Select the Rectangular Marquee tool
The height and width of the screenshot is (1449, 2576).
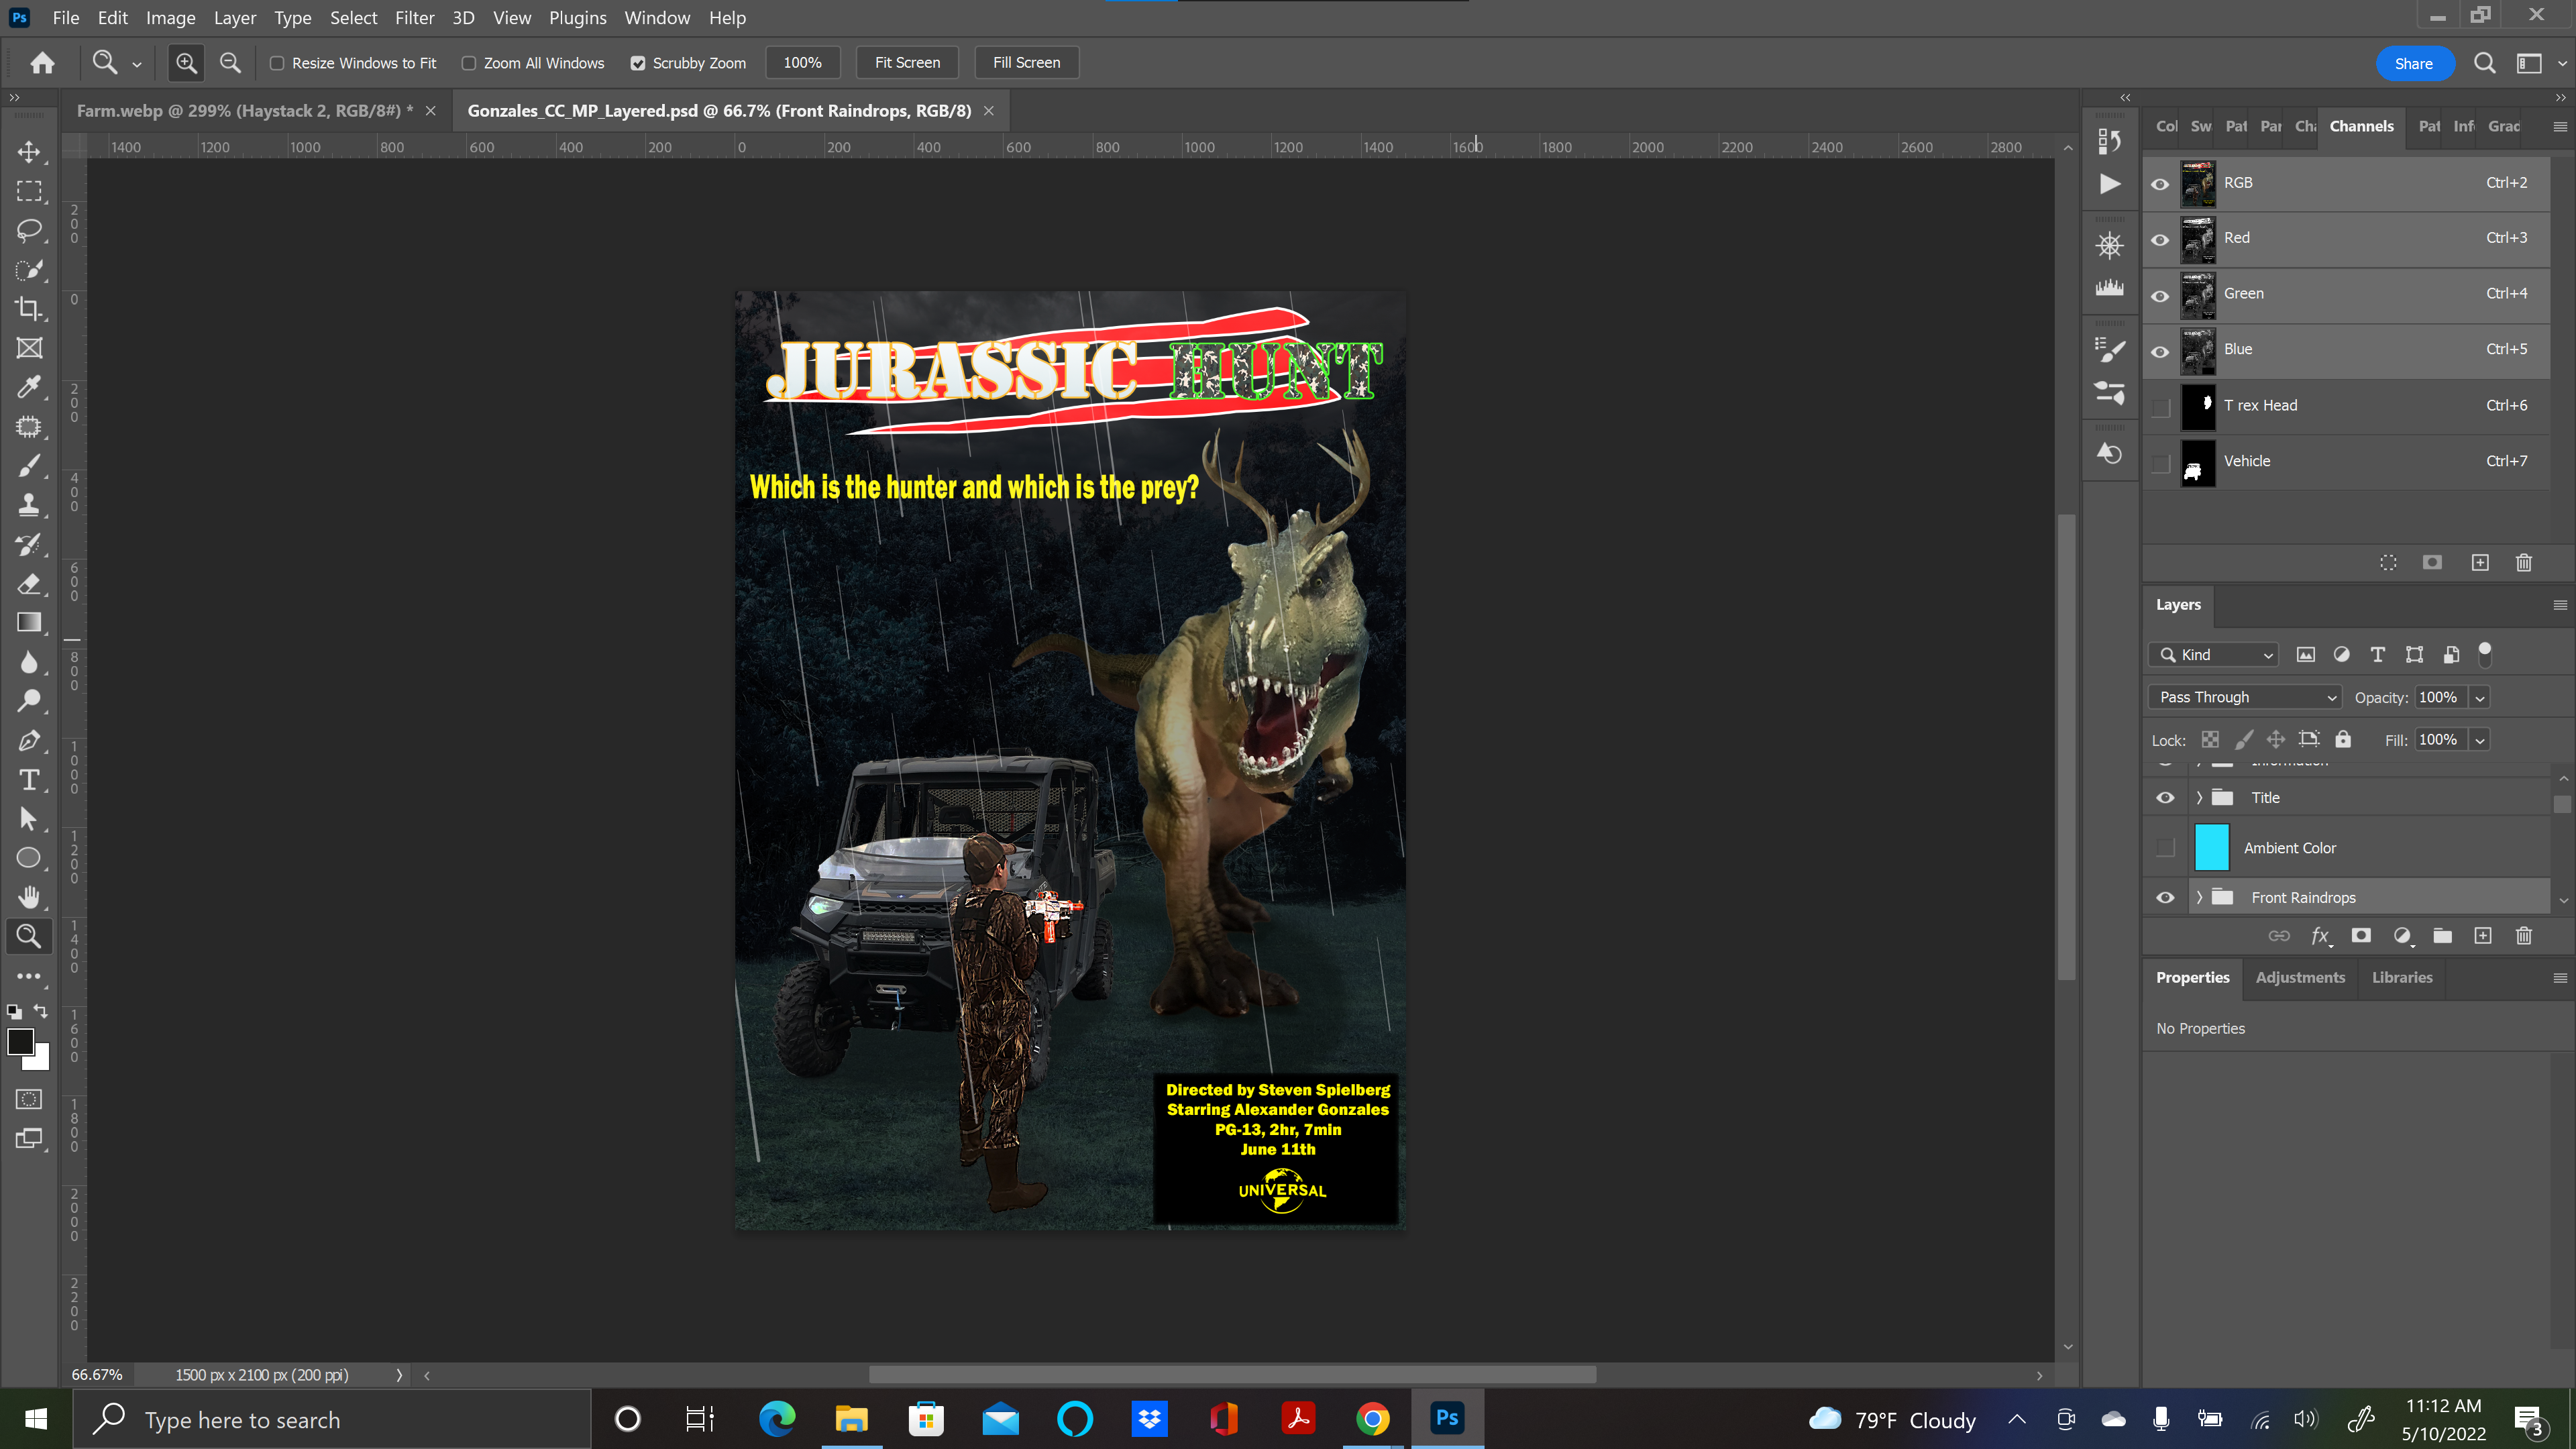[x=29, y=191]
